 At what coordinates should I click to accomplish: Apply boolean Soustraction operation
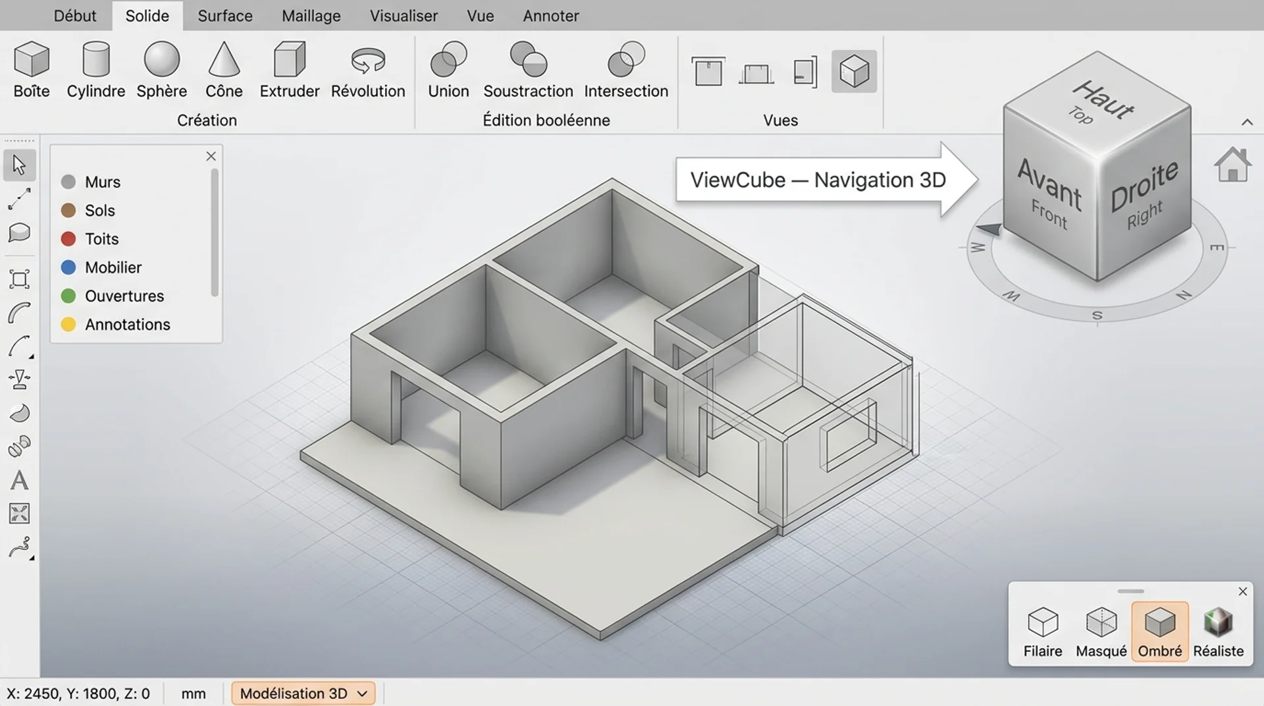click(528, 70)
